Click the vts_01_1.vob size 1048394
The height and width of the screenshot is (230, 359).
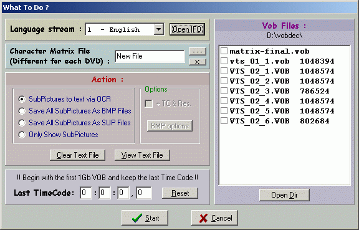(x=317, y=61)
